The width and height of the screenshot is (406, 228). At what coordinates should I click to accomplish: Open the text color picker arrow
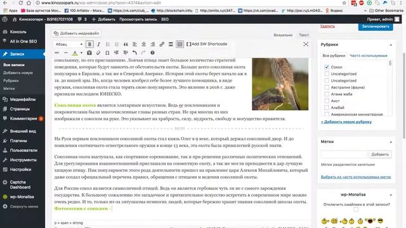click(81, 53)
